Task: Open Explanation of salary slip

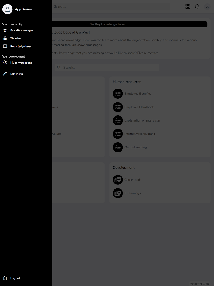Action: tap(142, 120)
